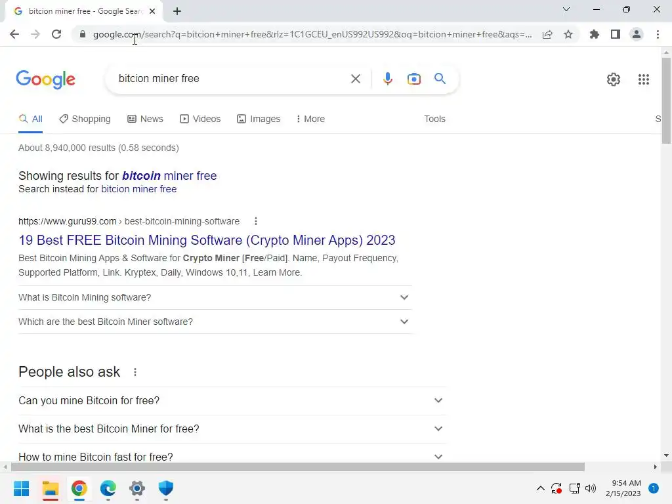Image resolution: width=672 pixels, height=504 pixels.
Task: Expand "Which are the best Bitcoin Miner software?"
Action: (215, 322)
